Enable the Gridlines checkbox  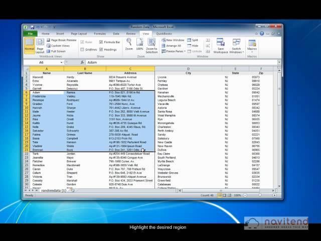tap(82, 50)
